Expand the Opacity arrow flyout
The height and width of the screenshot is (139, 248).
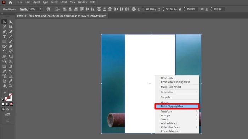pyautogui.click(x=41, y=9)
